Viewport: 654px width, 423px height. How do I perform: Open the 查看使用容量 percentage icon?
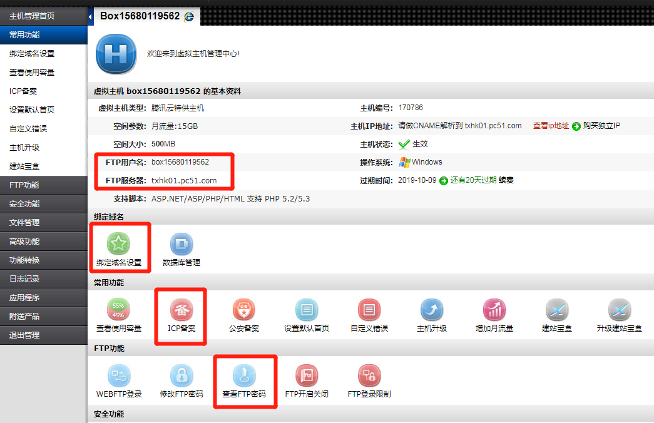[118, 310]
